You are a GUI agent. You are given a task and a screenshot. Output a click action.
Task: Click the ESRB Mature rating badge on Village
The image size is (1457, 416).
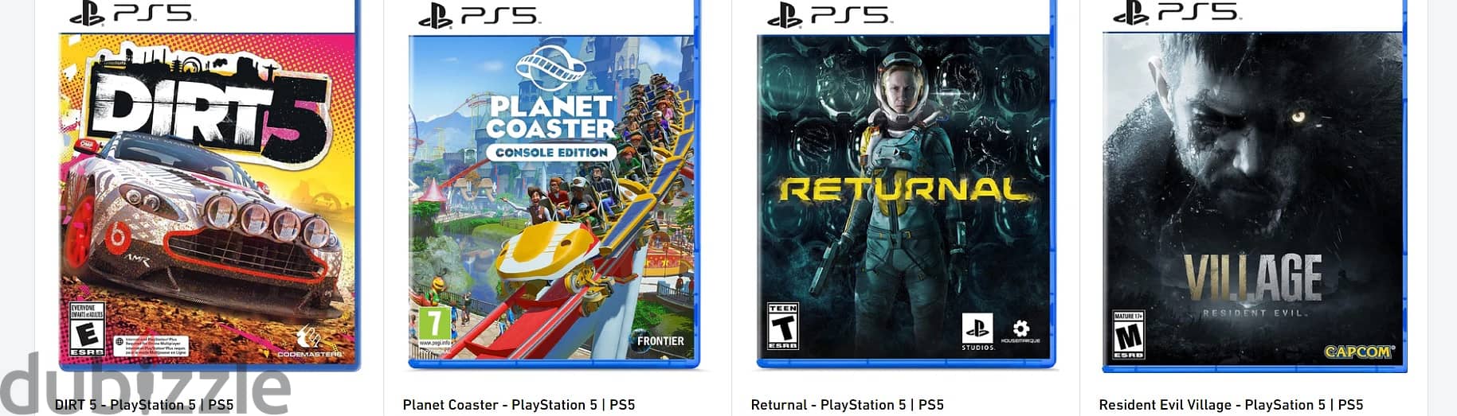1128,335
